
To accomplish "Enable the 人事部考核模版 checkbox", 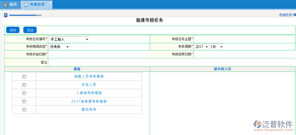I will pyautogui.click(x=24, y=93).
